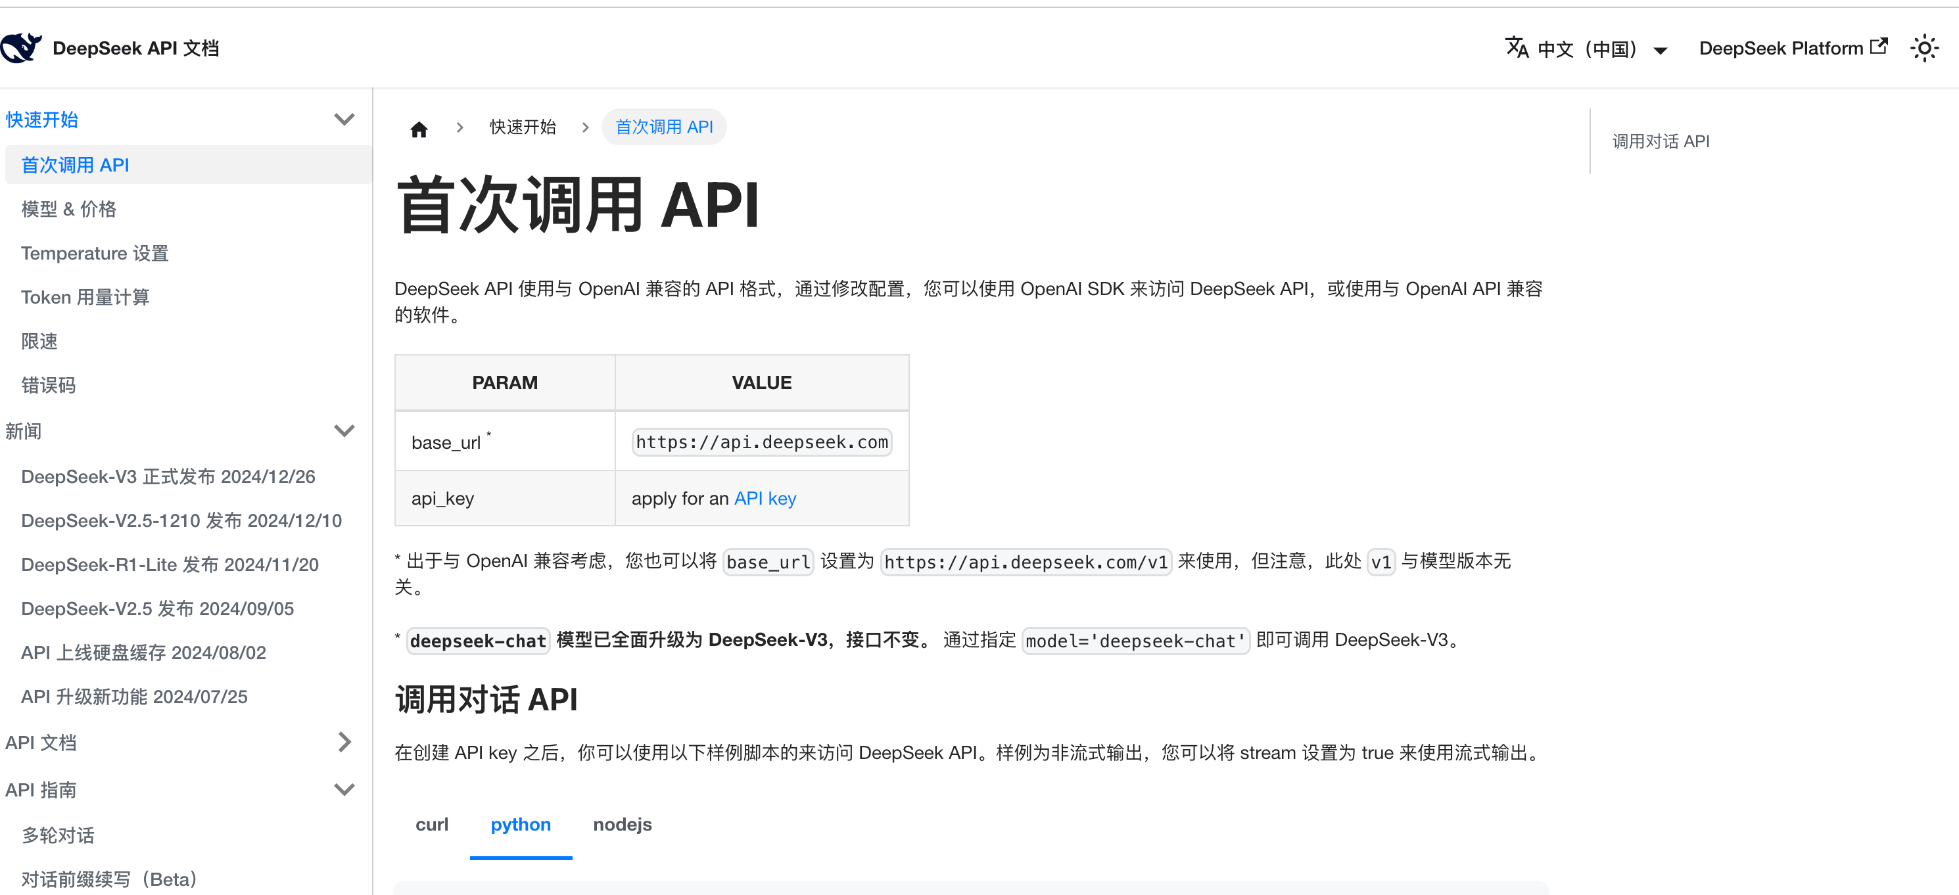Toggle dark mode with the sun icon
This screenshot has width=1959, height=895.
click(x=1924, y=47)
